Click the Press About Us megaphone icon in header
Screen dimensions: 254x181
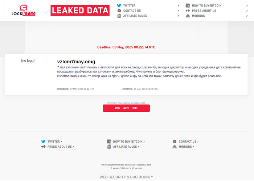[188, 11]
